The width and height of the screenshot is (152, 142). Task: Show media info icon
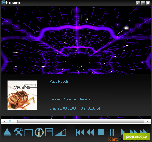coord(39,132)
